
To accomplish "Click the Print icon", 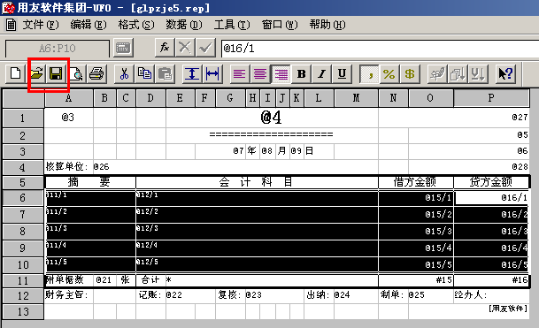I will 96,74.
